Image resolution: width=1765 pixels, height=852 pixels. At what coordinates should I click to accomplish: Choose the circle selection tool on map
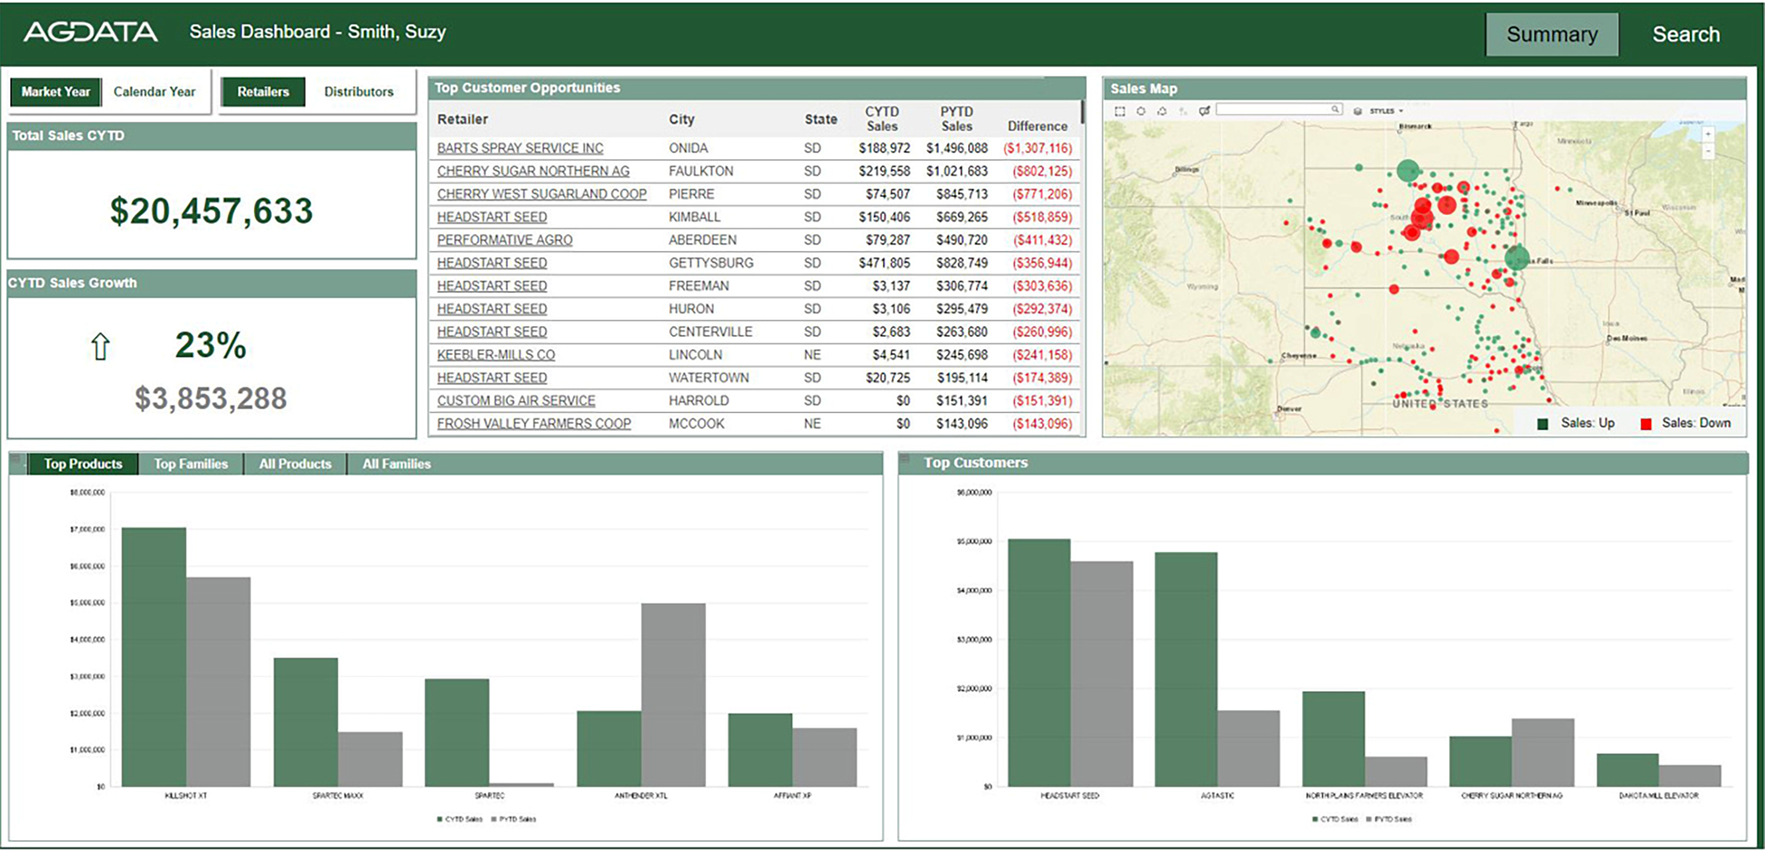pos(1141,111)
